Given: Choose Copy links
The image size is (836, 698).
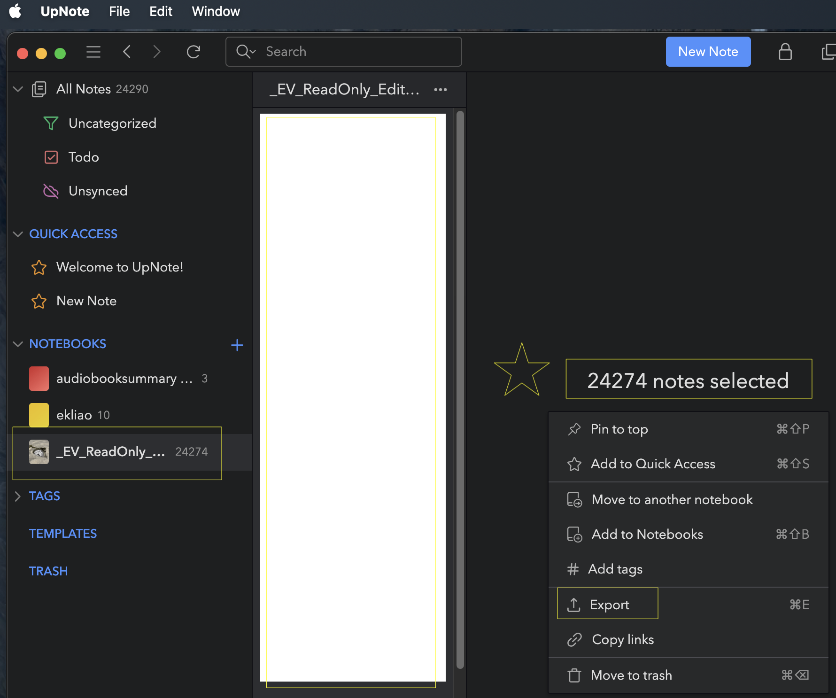Looking at the screenshot, I should pyautogui.click(x=688, y=640).
